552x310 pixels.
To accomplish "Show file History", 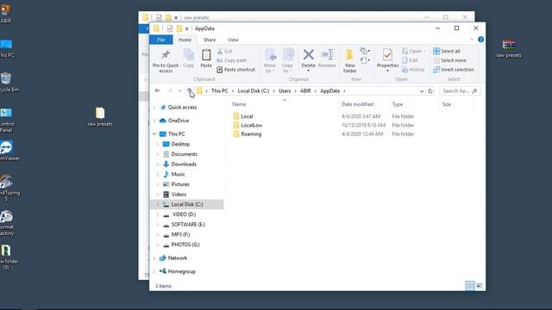I will click(x=413, y=70).
